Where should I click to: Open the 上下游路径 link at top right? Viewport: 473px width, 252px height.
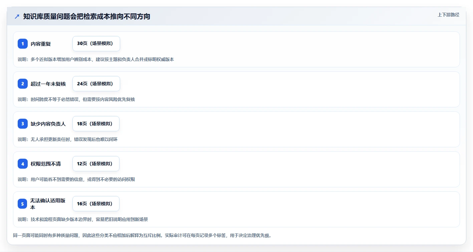click(x=448, y=15)
